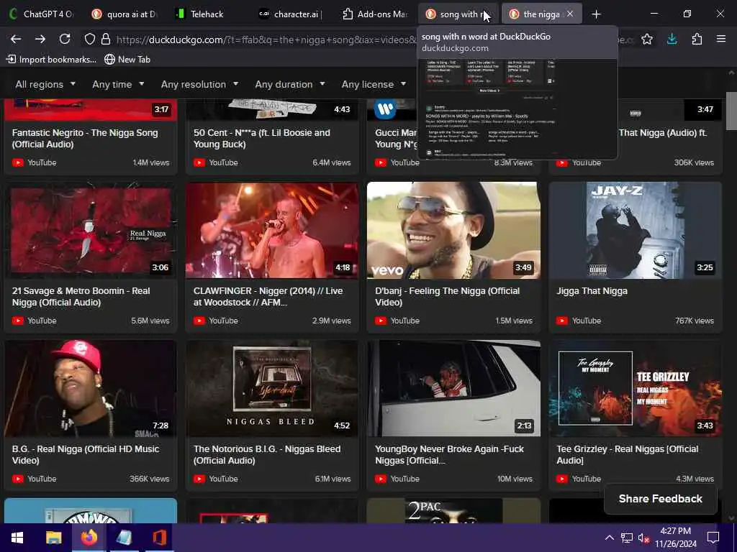Switch to the ChatGPT 4 tab
Image resolution: width=737 pixels, height=552 pixels.
[42, 14]
